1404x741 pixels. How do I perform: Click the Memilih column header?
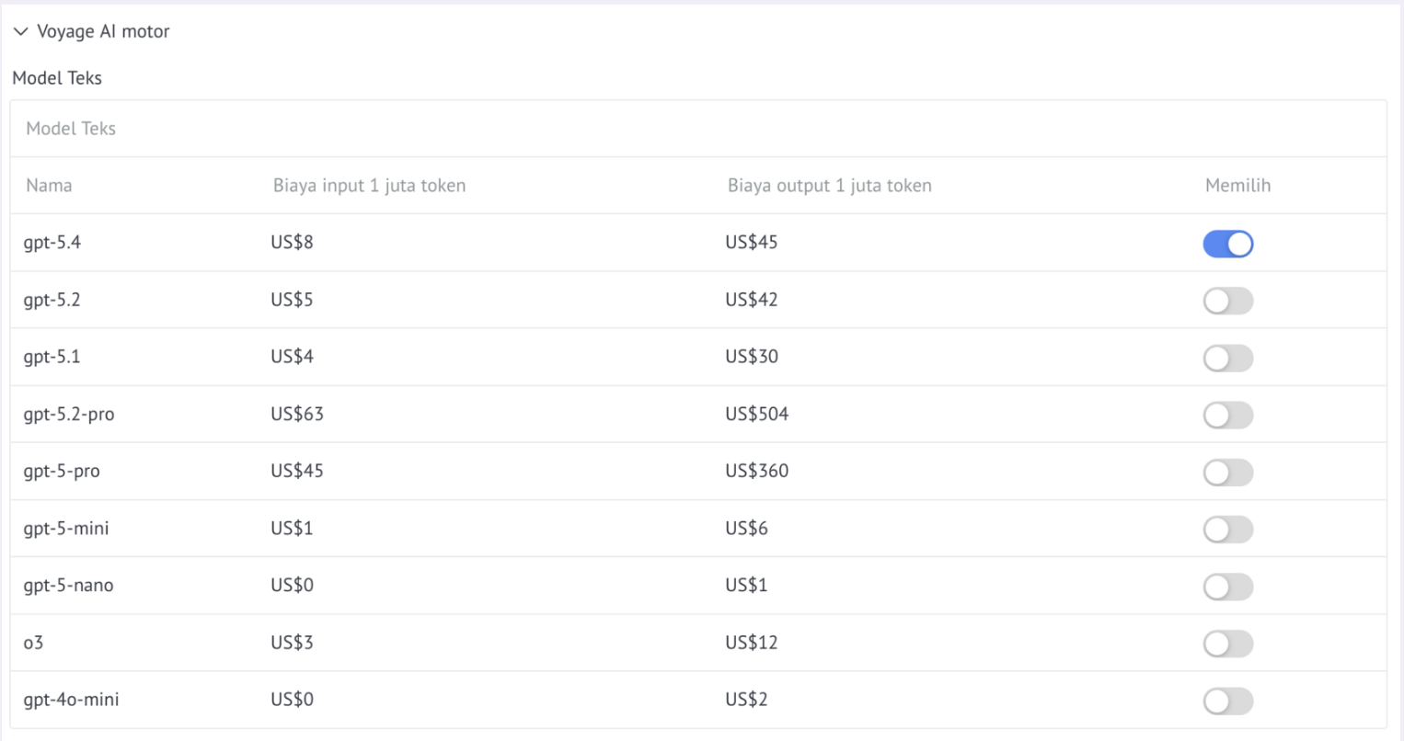click(1237, 186)
